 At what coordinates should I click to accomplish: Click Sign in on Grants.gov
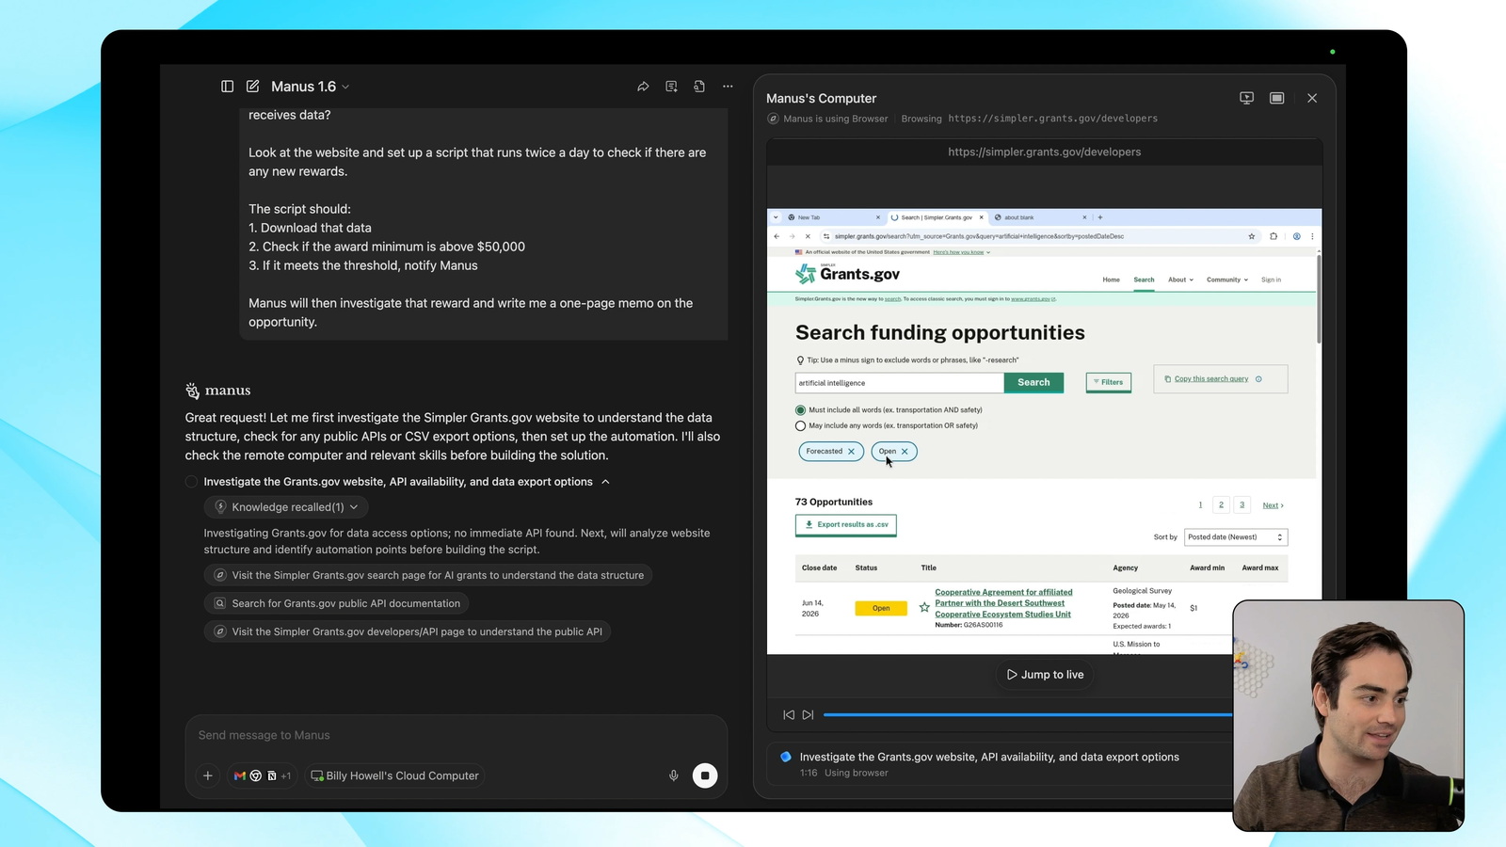[1272, 280]
